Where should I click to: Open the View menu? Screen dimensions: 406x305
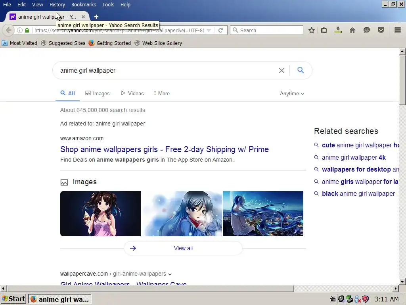[x=38, y=5]
